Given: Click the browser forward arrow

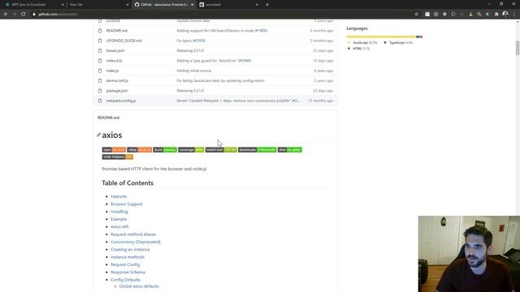Looking at the screenshot, I should tap(15, 15).
